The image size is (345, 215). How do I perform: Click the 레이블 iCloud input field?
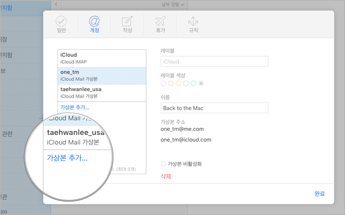(214, 61)
